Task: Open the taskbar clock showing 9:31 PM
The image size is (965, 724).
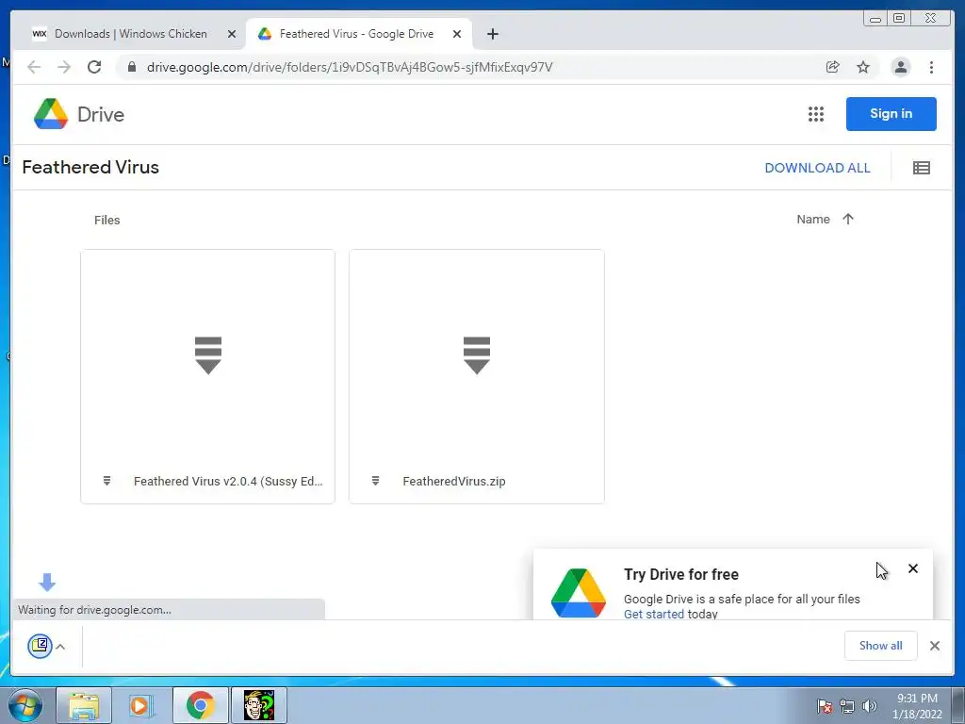Action: coord(917,706)
